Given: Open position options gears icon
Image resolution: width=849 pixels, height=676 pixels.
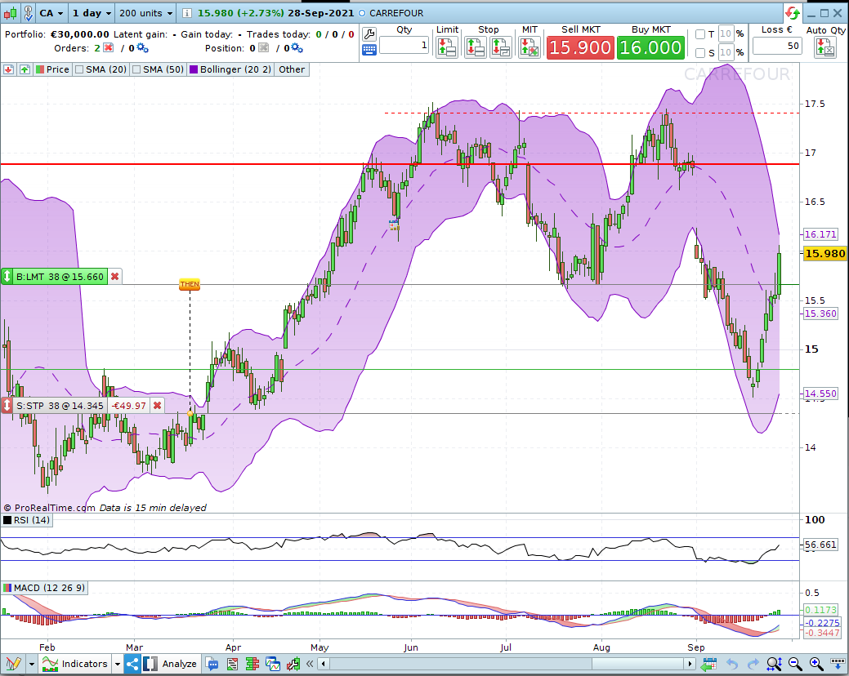Looking at the screenshot, I should 297,48.
